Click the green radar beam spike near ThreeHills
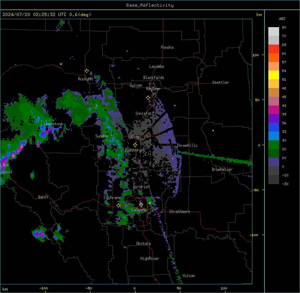The image size is (300, 293). click(x=214, y=157)
